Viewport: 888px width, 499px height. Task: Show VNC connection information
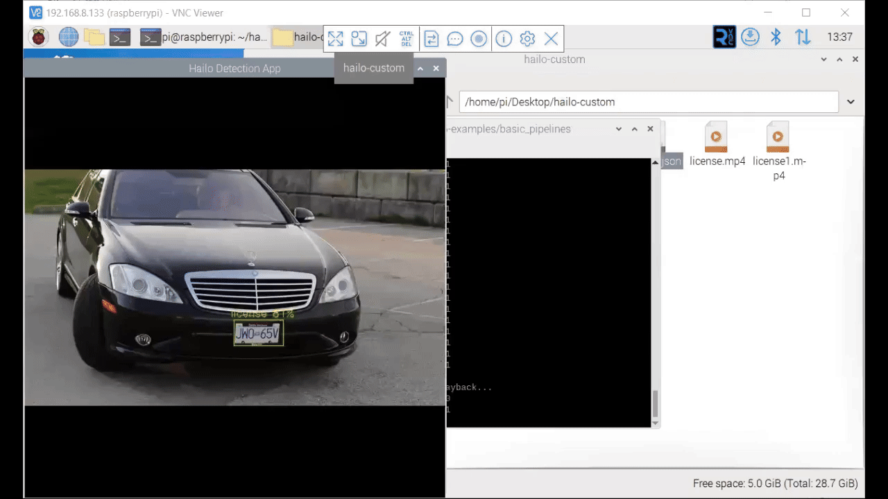point(504,39)
